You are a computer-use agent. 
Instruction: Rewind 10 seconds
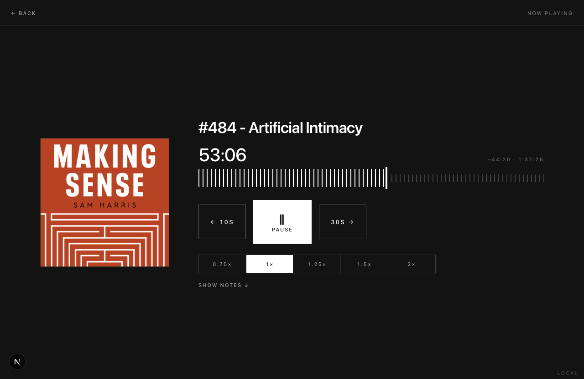click(x=222, y=222)
